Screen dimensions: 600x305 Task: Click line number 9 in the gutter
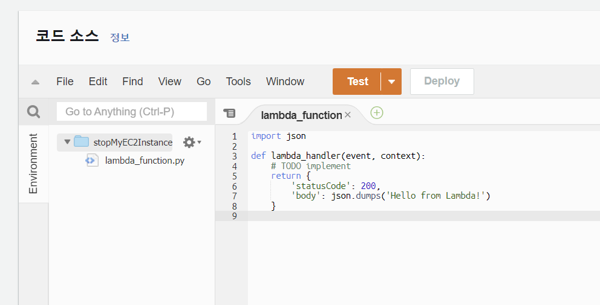(234, 216)
